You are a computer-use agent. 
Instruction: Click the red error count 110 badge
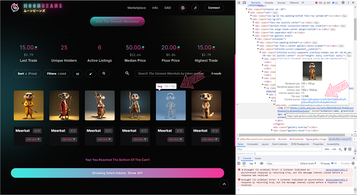tap(319, 3)
